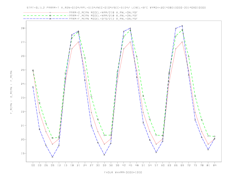Click y-axis tick label 24

[x=22, y=84]
